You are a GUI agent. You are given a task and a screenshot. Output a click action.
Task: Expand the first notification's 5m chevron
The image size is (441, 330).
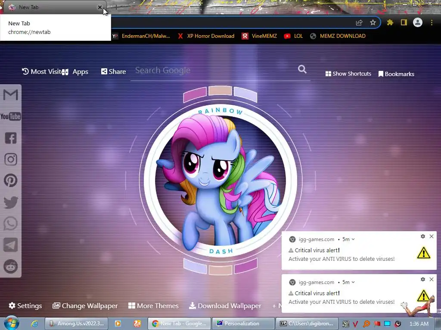click(353, 239)
